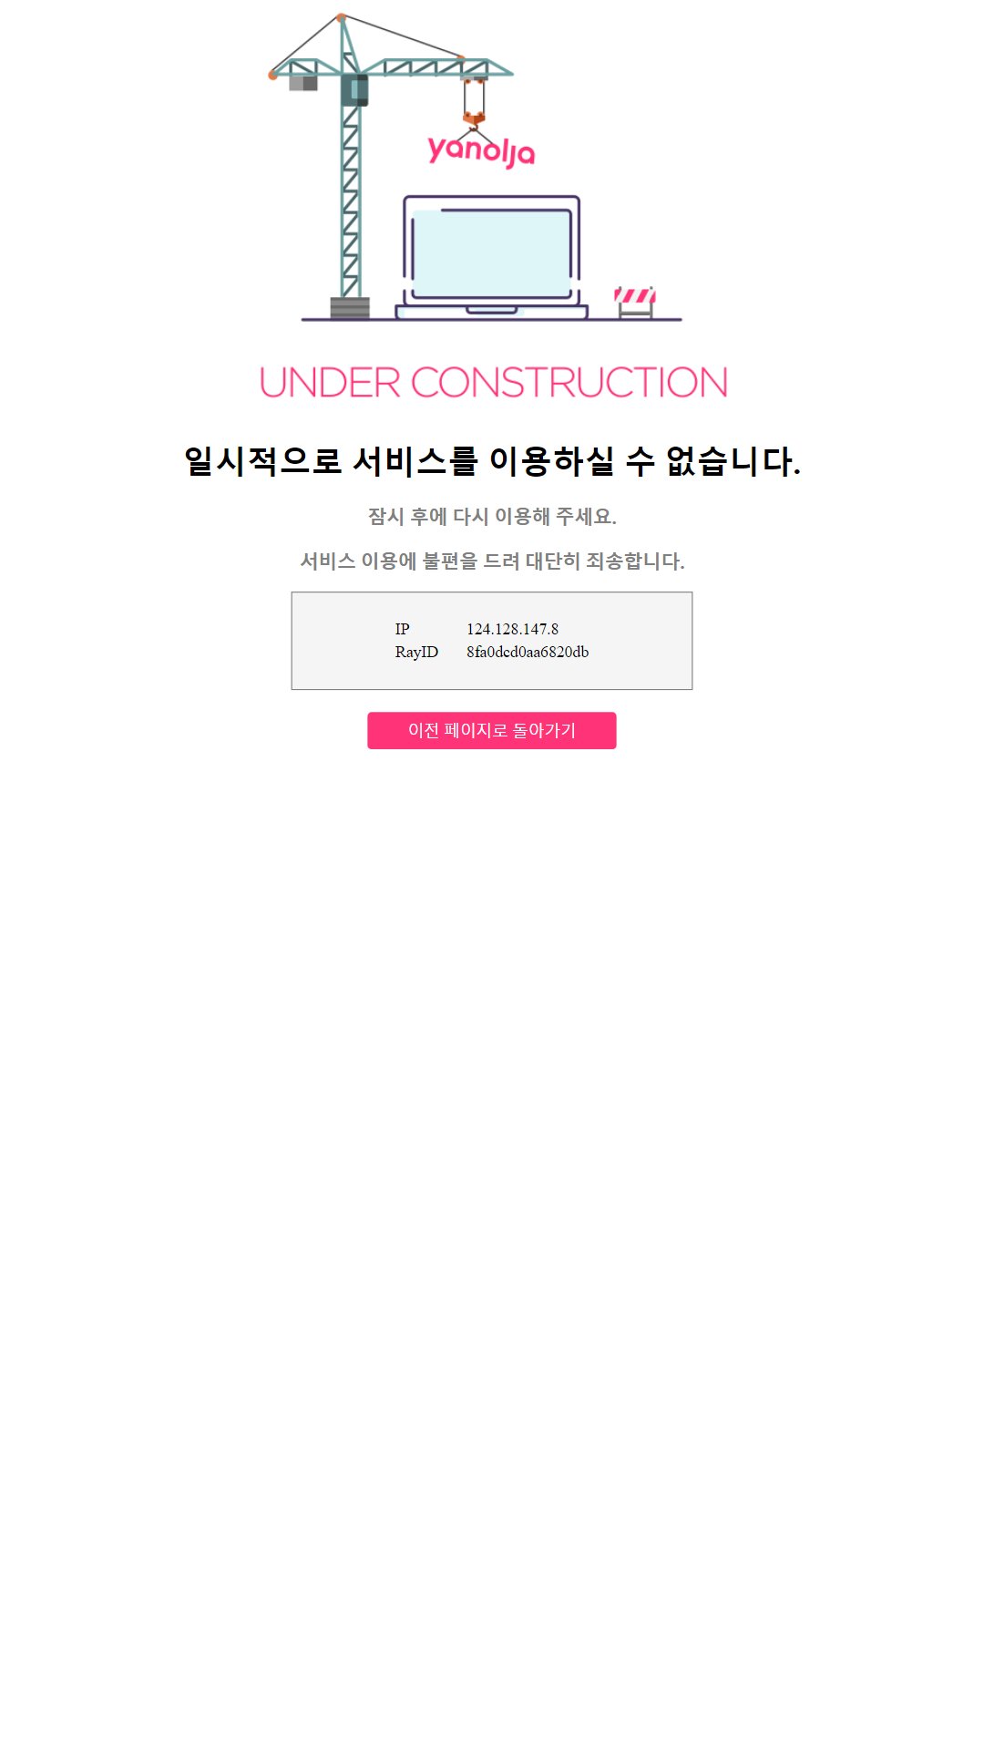Click the crane operator cabin
This screenshot has width=984, height=1750.
(x=354, y=90)
